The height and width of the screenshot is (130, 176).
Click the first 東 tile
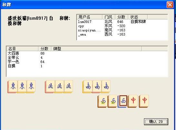click(x=13, y=87)
